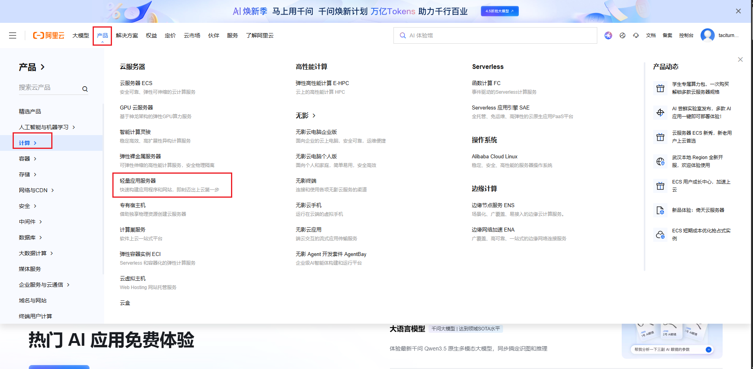Click the user avatar icon
This screenshot has height=369, width=753.
(x=707, y=35)
